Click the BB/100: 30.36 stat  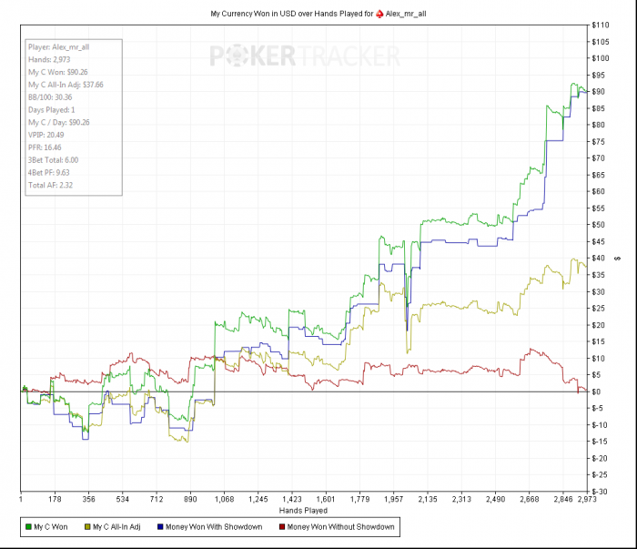[50, 97]
